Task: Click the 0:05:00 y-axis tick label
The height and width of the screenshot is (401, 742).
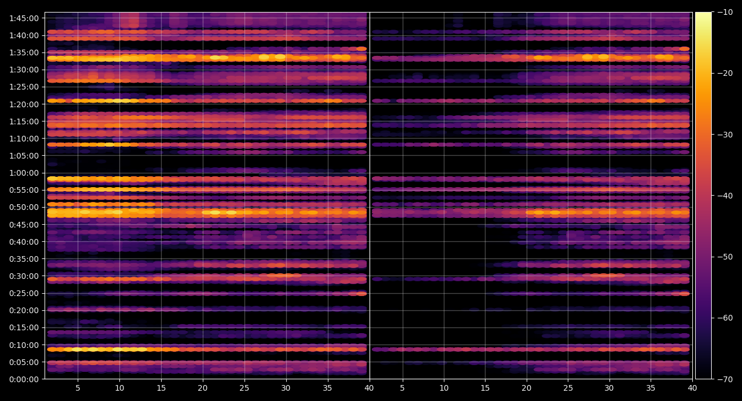Action: tap(24, 362)
